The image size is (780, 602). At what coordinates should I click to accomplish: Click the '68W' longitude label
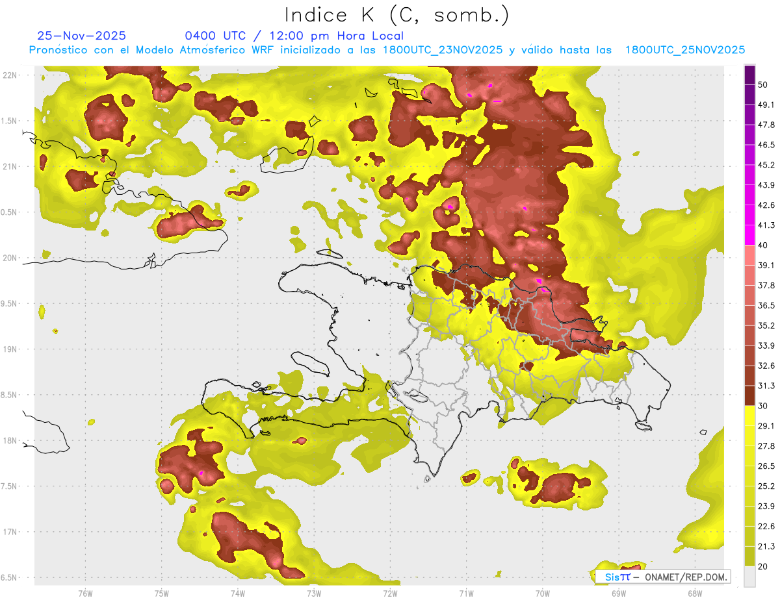695,594
